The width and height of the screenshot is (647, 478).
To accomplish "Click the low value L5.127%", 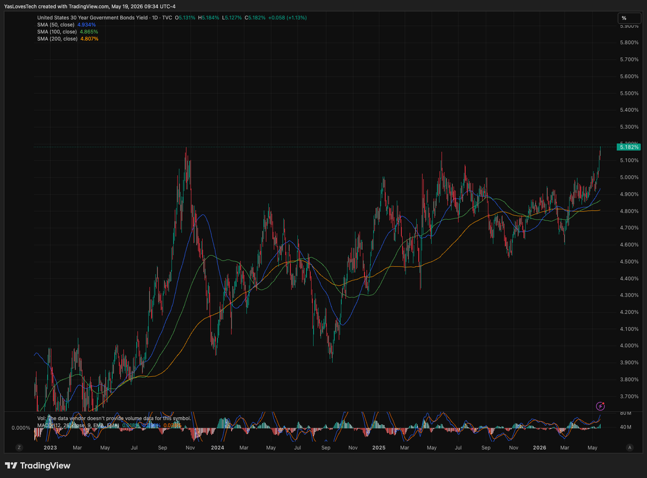I will 232,18.
